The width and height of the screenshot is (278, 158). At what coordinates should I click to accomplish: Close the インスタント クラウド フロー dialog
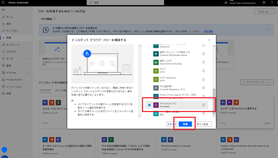[x=209, y=40]
